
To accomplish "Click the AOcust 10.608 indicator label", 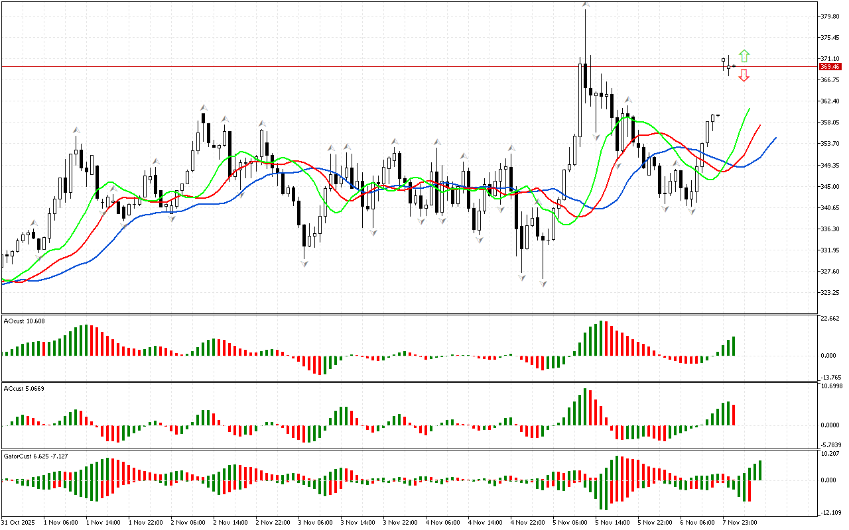I will 25,321.
